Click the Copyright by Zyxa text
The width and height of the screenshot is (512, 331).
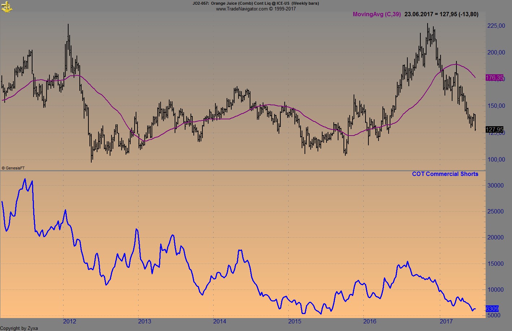click(x=19, y=328)
